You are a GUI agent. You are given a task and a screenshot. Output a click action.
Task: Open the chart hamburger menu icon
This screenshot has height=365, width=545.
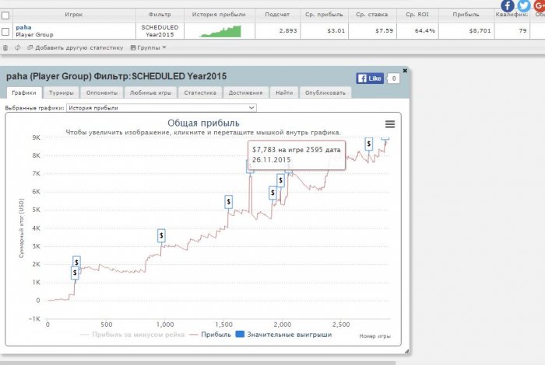point(389,124)
